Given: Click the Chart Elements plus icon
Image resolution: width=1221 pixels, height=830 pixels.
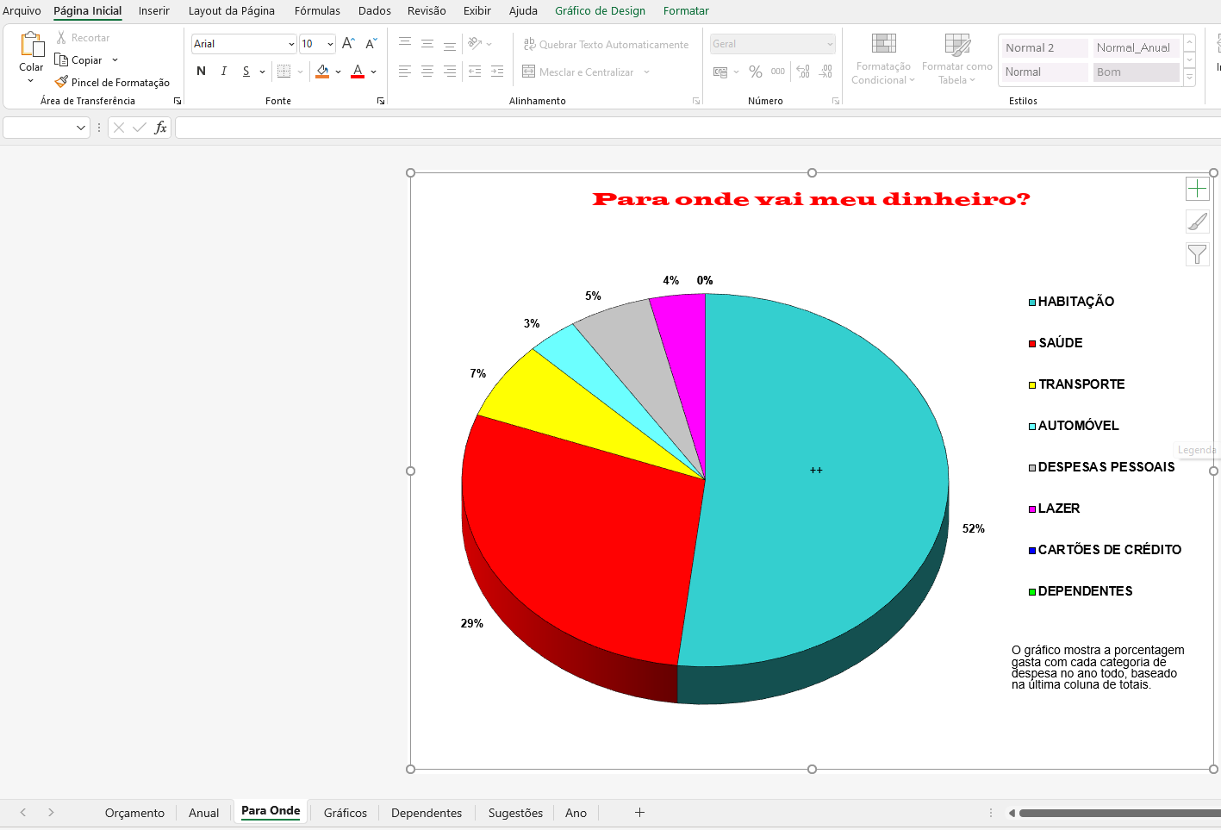Looking at the screenshot, I should (1197, 189).
